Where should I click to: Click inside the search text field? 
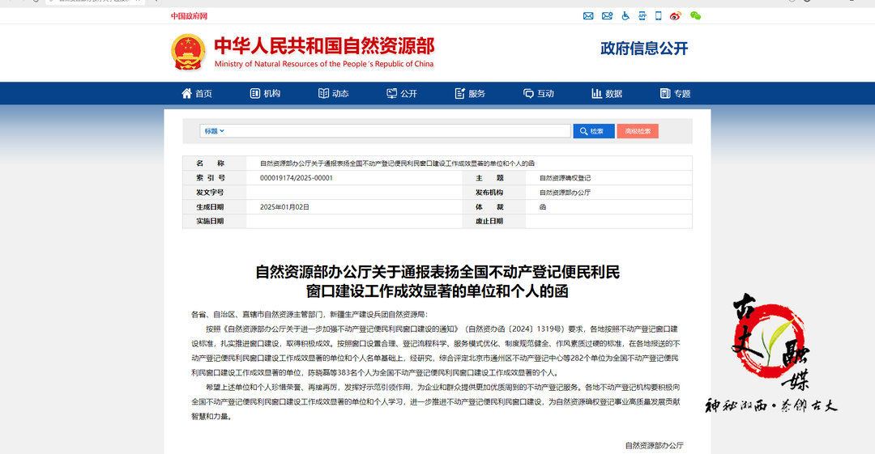pos(397,131)
